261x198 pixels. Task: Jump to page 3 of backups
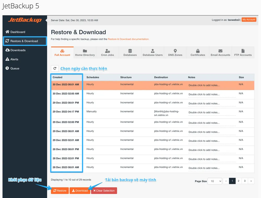pyautogui.click(x=245, y=181)
